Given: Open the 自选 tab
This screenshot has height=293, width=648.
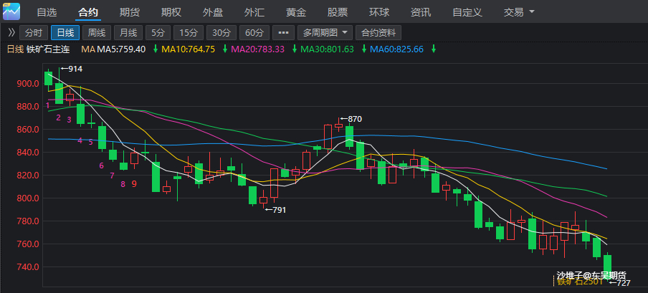Looking at the screenshot, I should [x=47, y=12].
